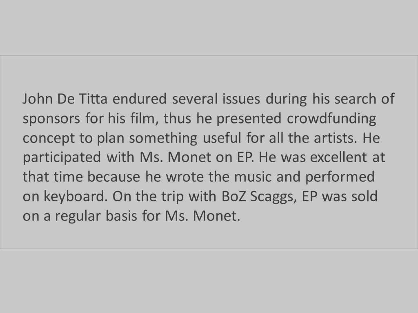
Task: Click the word "artists" in the text
Action: 335,138
